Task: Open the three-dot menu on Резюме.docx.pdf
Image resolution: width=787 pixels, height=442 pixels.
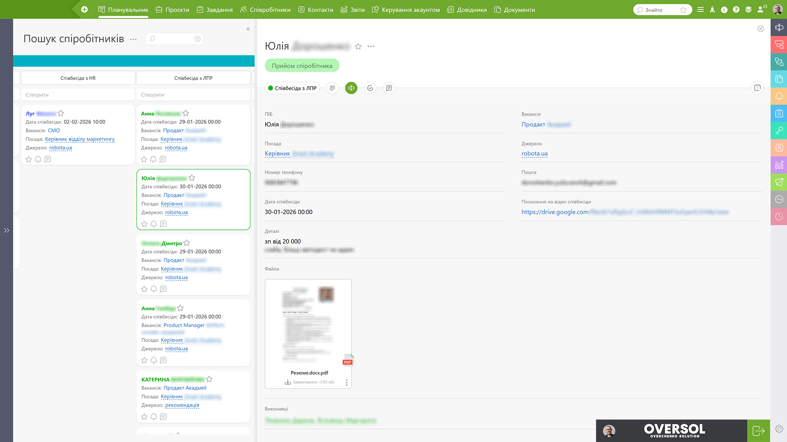Action: [347, 382]
